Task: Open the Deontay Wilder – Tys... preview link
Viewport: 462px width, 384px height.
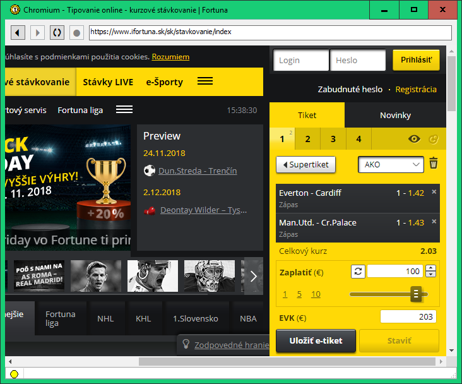Action: coord(204,210)
